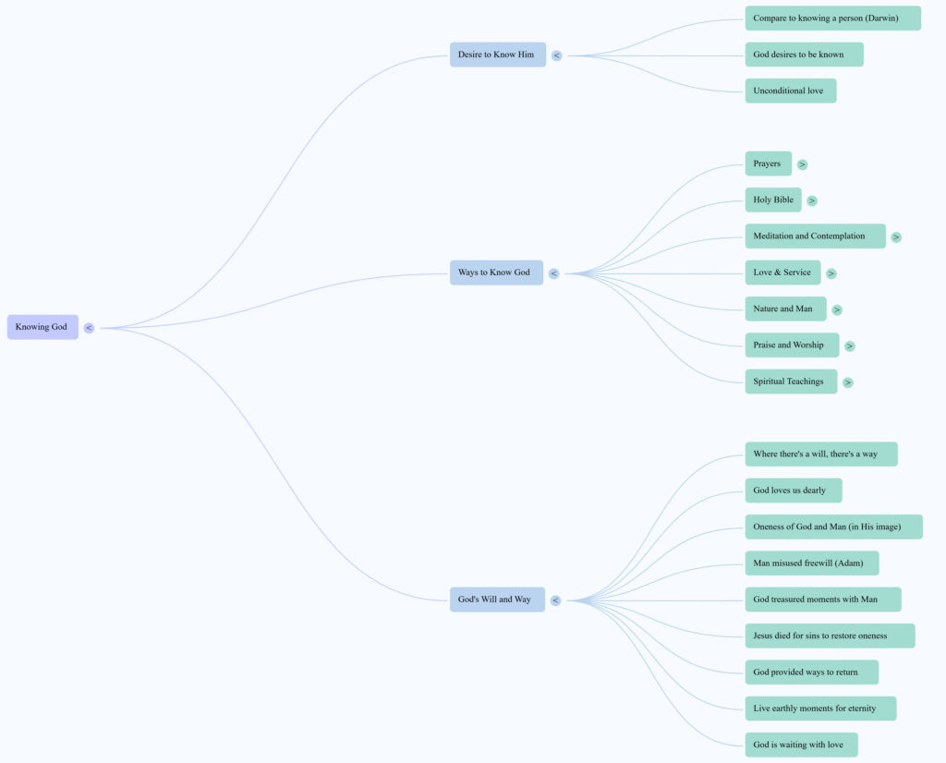Viewport: 946px width, 763px height.
Task: Select Compare to knowing a person (Darwin)
Action: coord(832,18)
